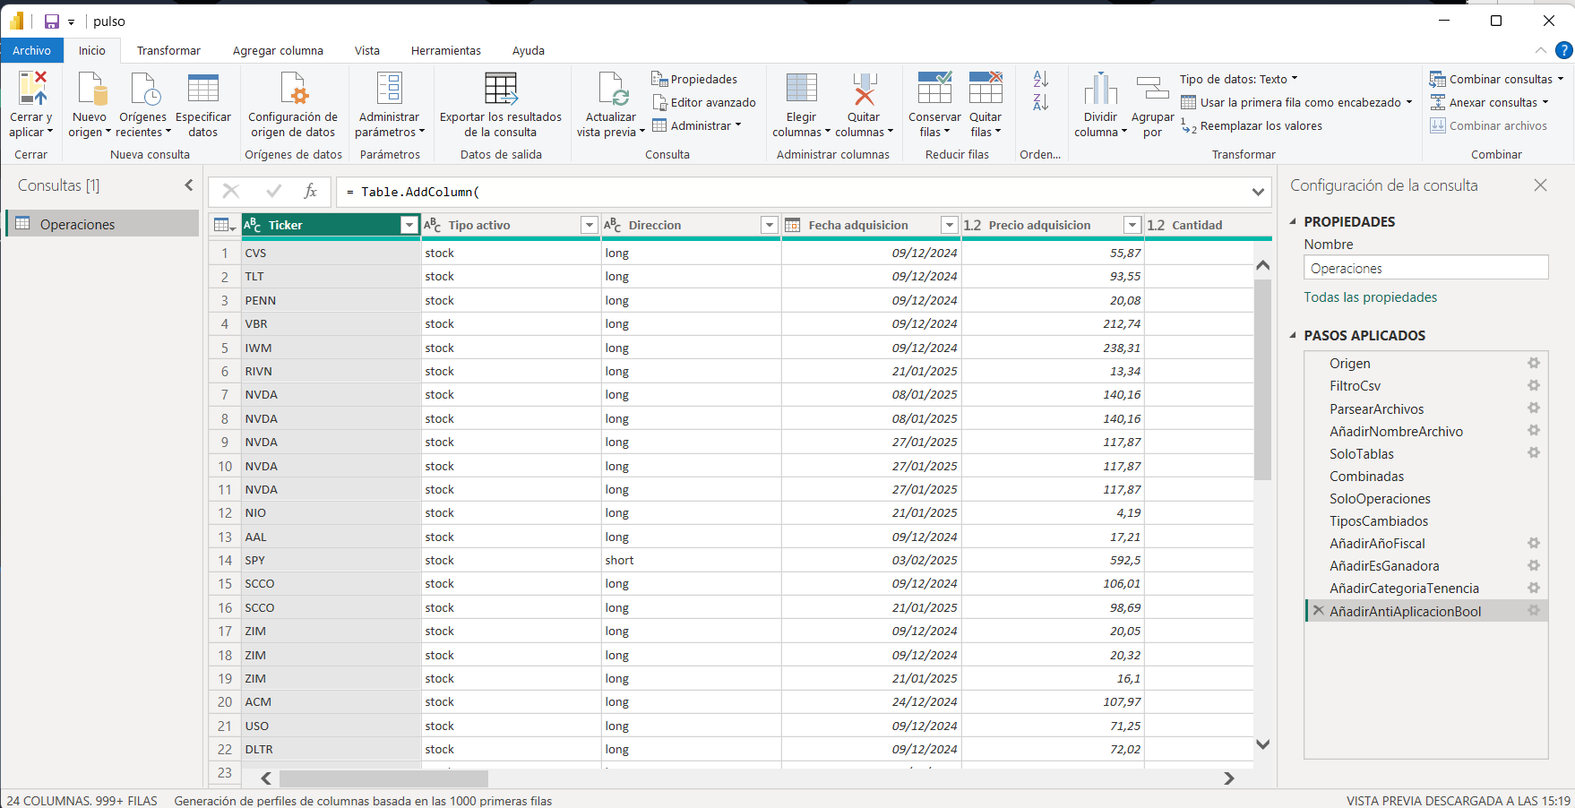Open Tipo activo column filter dropdown
1575x808 pixels.
(x=590, y=225)
